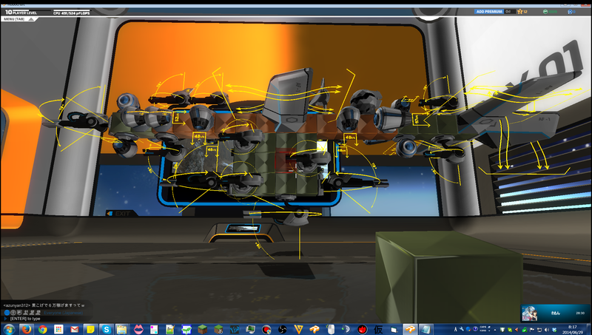Switch to the active Robocraft taskbar window
This screenshot has width=592, height=335.
(x=409, y=329)
